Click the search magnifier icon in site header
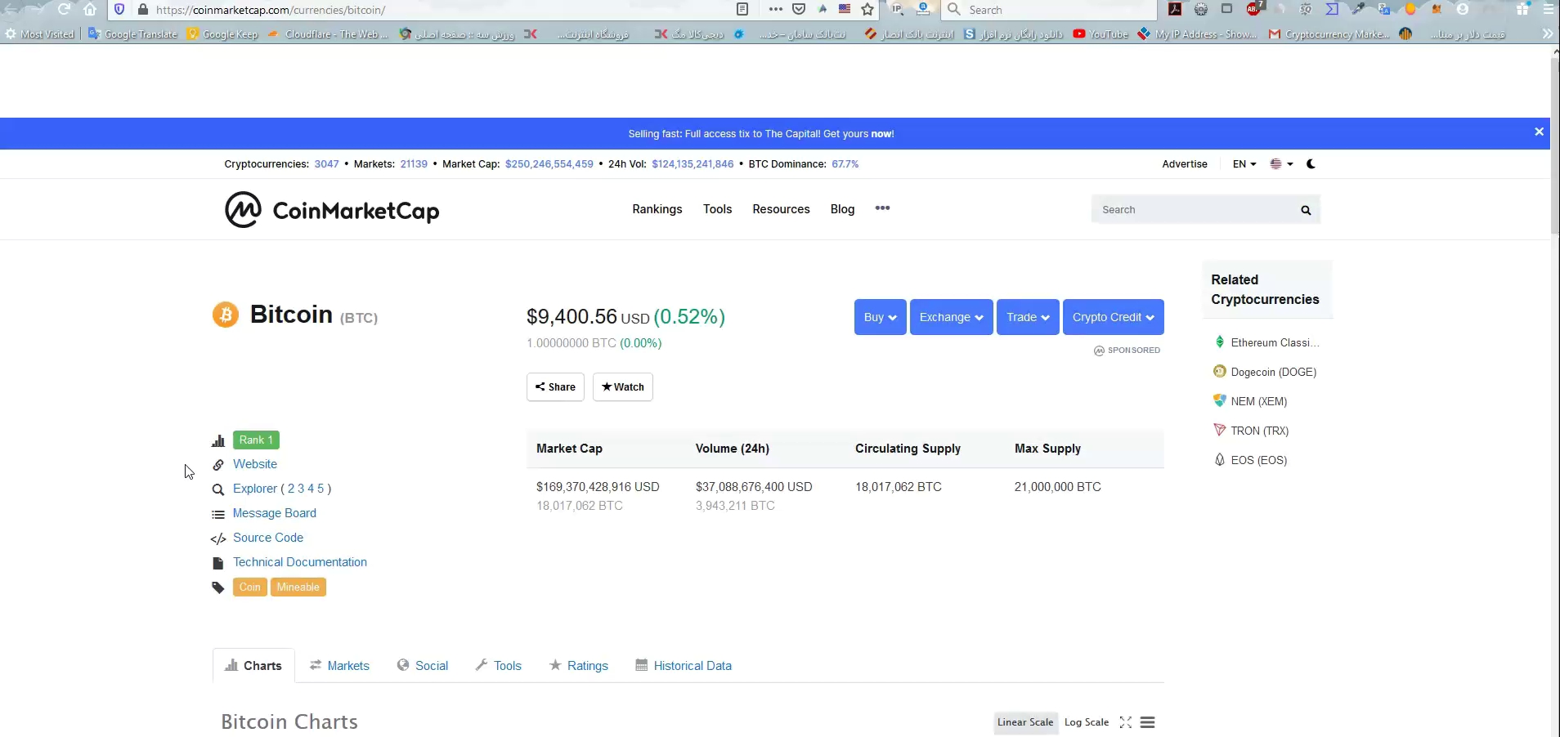The image size is (1560, 737). click(x=1306, y=210)
